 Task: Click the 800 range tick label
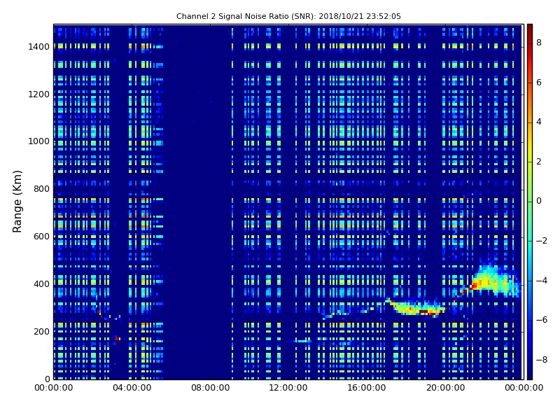tap(41, 189)
